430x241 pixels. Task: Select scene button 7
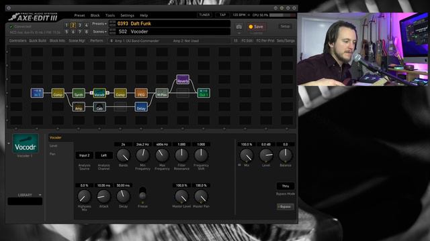pyautogui.click(x=80, y=31)
